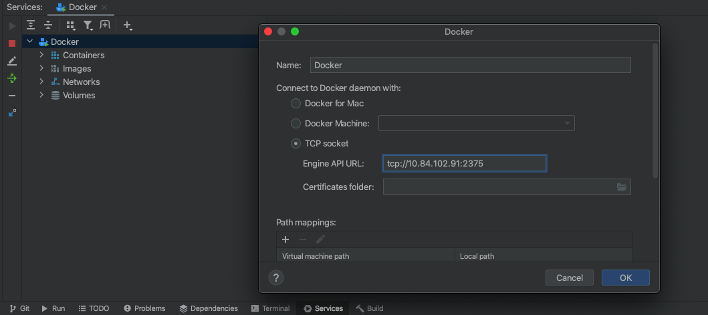The width and height of the screenshot is (708, 315).
Task: Click the Docker whale icon in tree
Action: 44,42
